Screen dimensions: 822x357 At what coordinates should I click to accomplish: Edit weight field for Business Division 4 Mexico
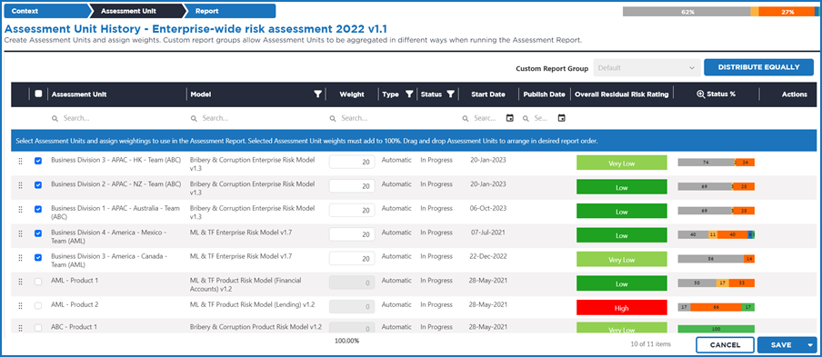352,234
